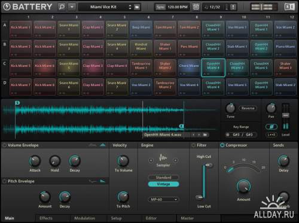This screenshot has height=223, width=299.
Task: Click the OpenHH Miami 4.wav filename
Action: coord(163,135)
